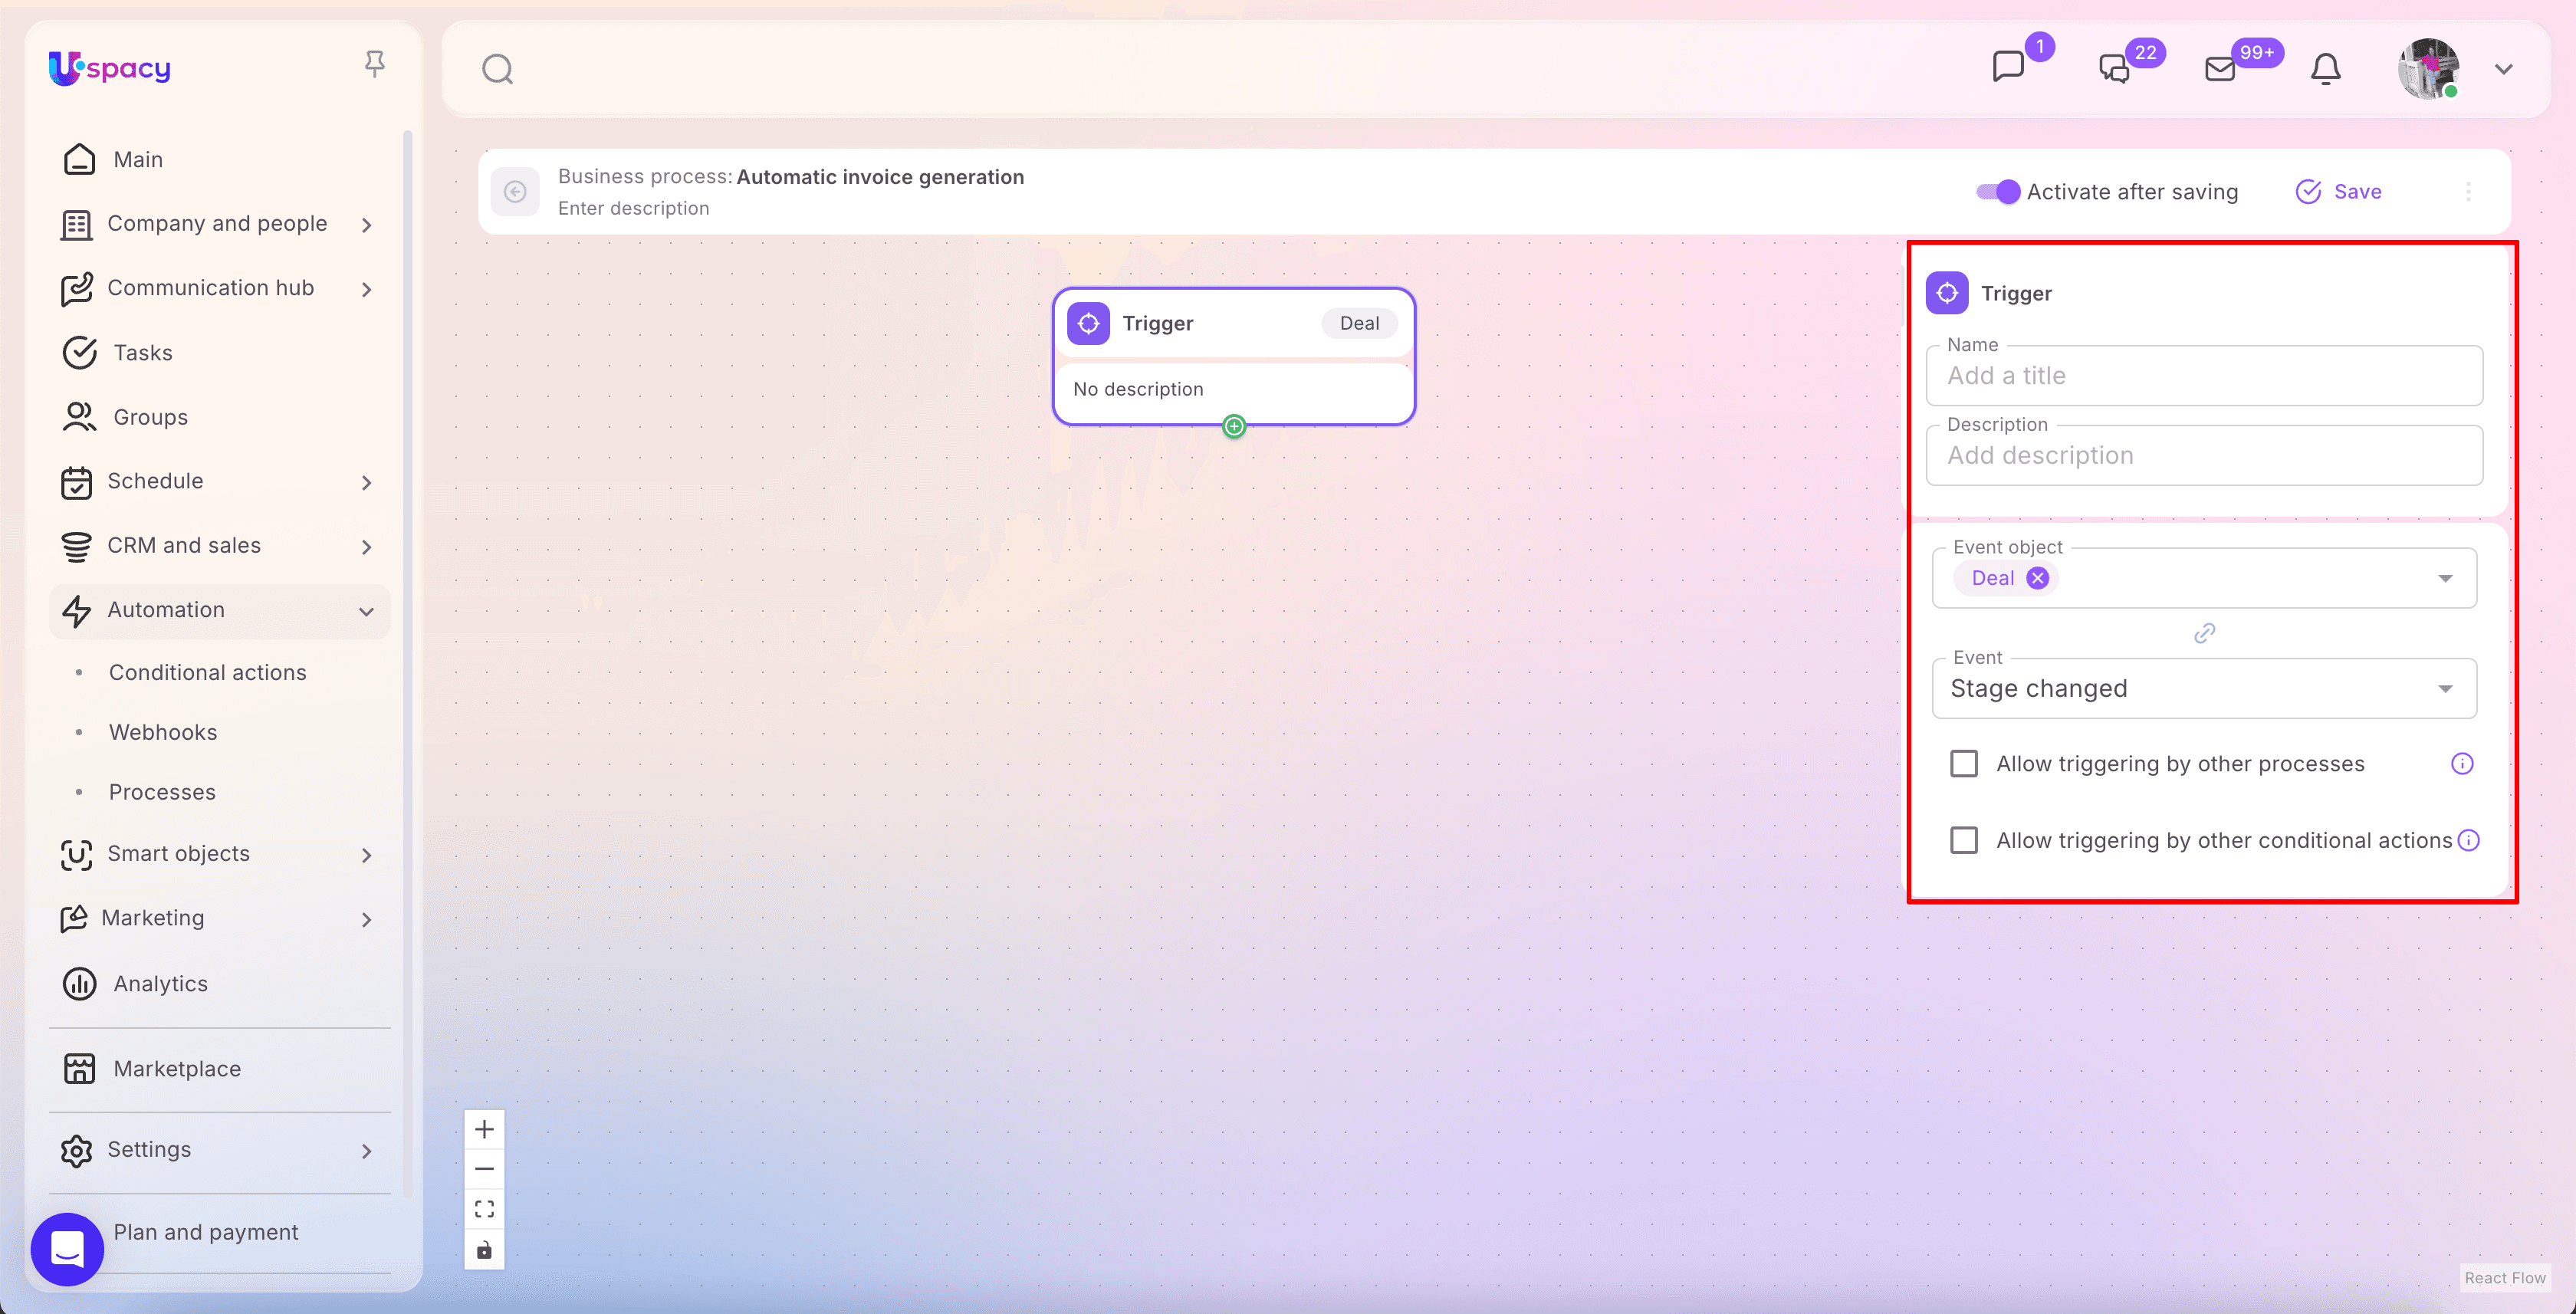The width and height of the screenshot is (2576, 1314).
Task: Click the Deal tag on Trigger node
Action: [x=1359, y=323]
